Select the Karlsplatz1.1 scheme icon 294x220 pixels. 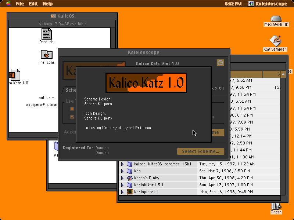point(130,192)
